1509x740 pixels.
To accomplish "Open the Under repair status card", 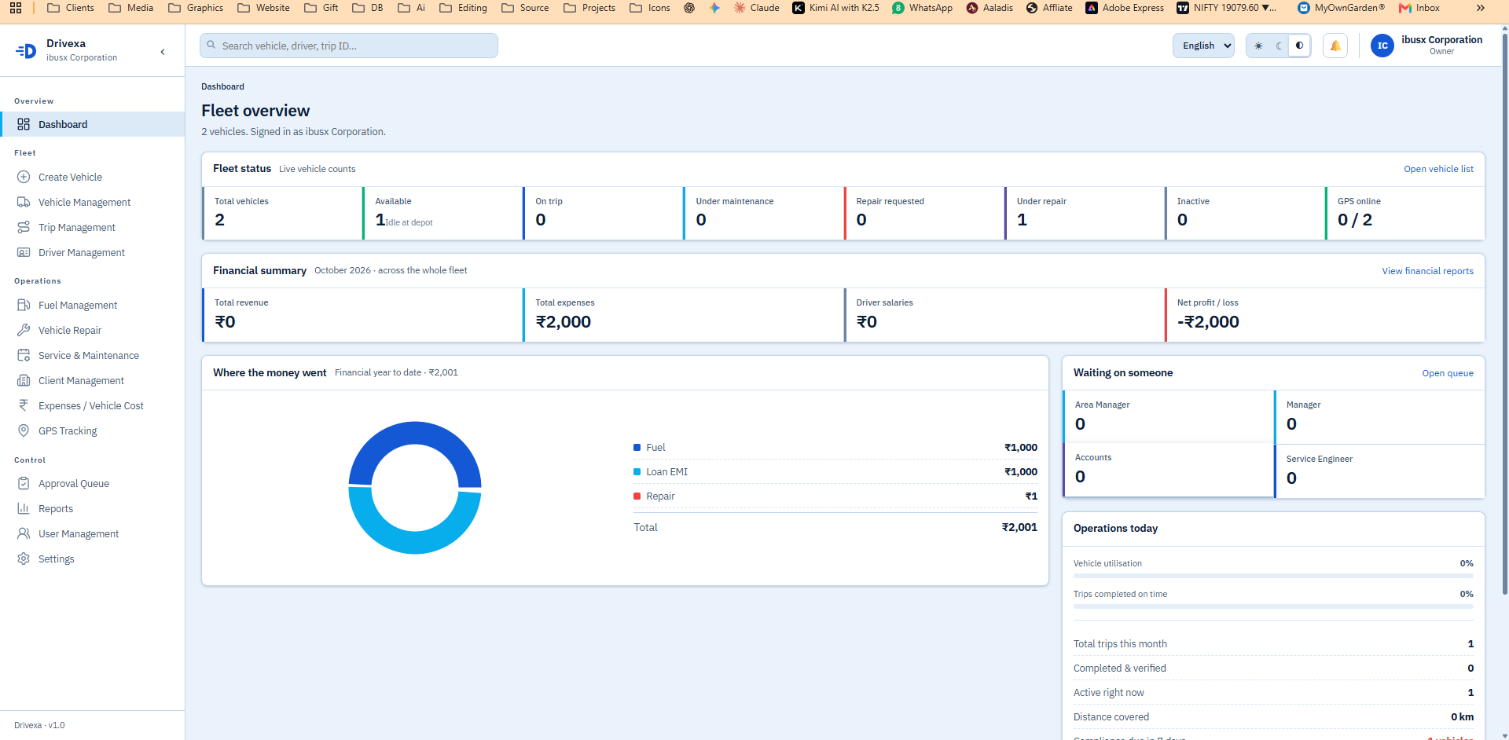I will [x=1085, y=213].
